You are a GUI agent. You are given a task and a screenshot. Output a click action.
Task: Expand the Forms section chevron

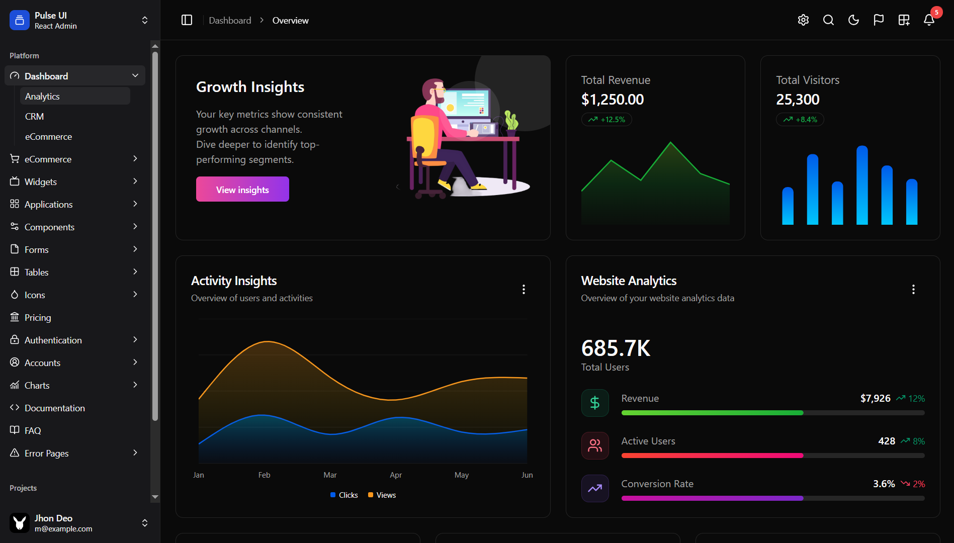(x=135, y=249)
